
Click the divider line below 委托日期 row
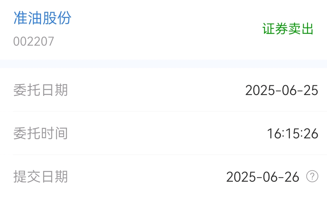pos(170,111)
